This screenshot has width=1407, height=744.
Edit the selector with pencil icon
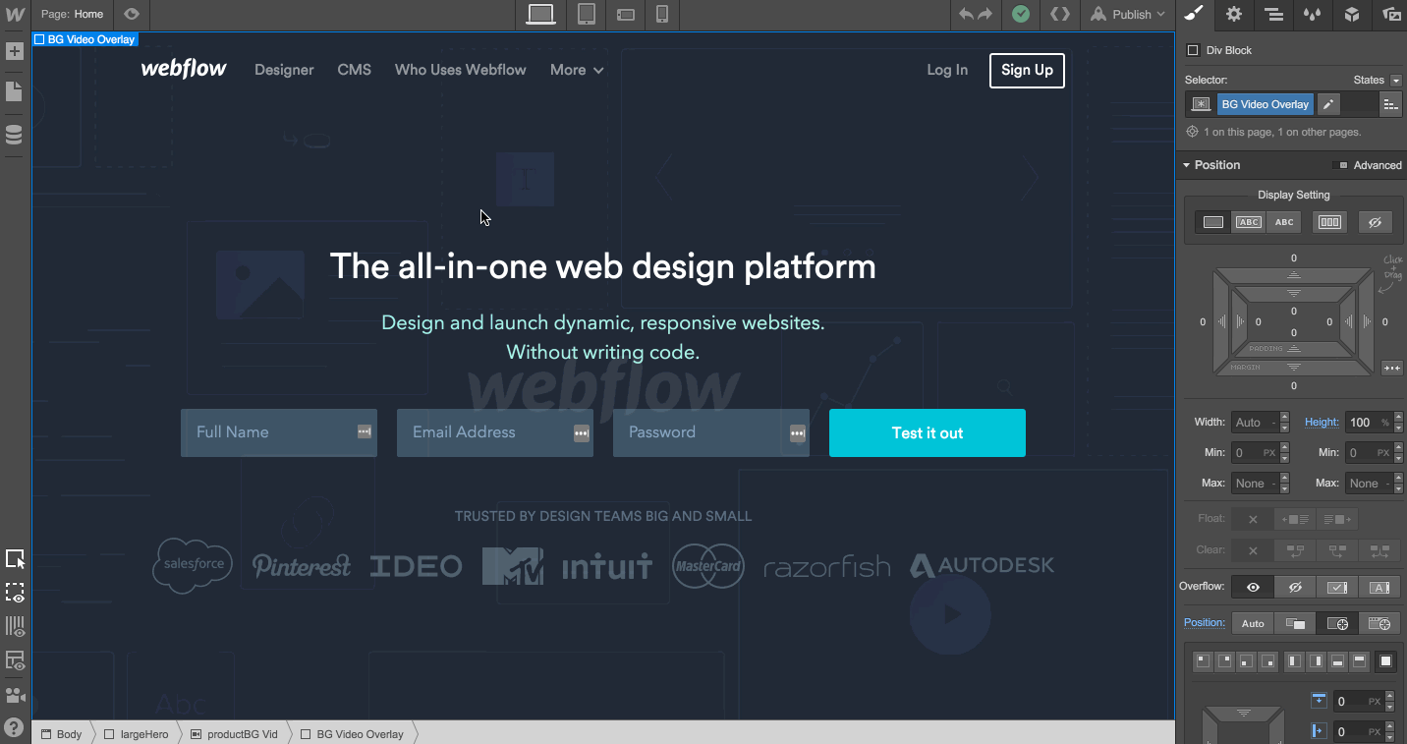coord(1327,104)
